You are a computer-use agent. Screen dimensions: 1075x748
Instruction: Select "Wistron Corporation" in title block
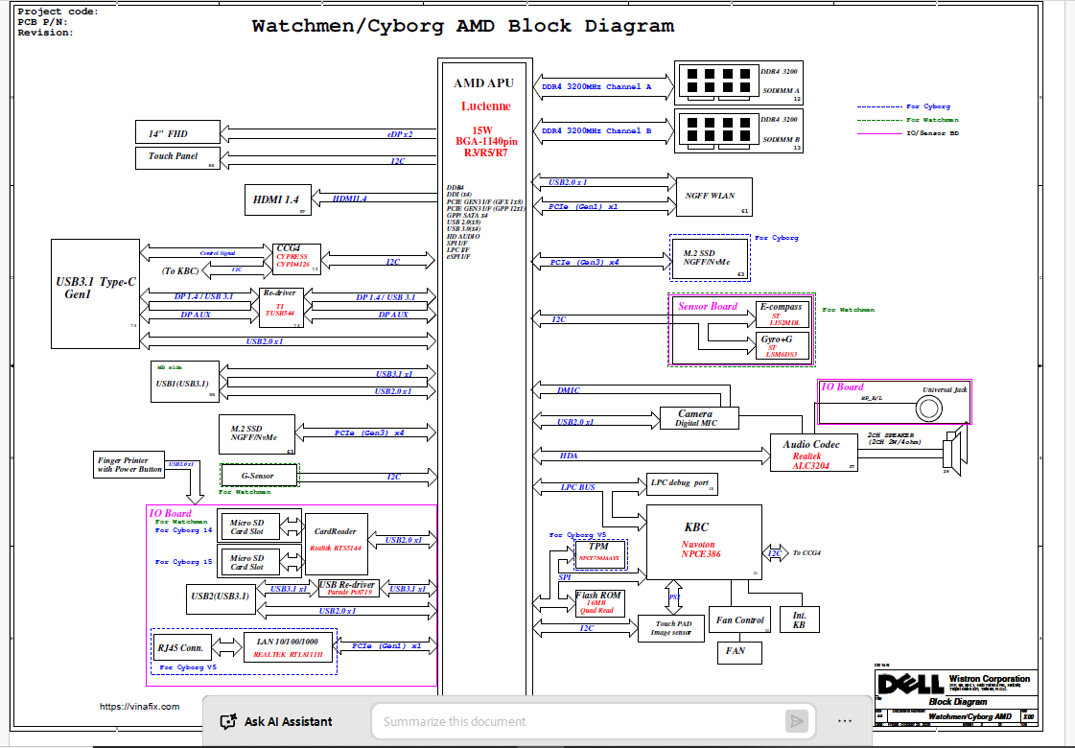990,679
